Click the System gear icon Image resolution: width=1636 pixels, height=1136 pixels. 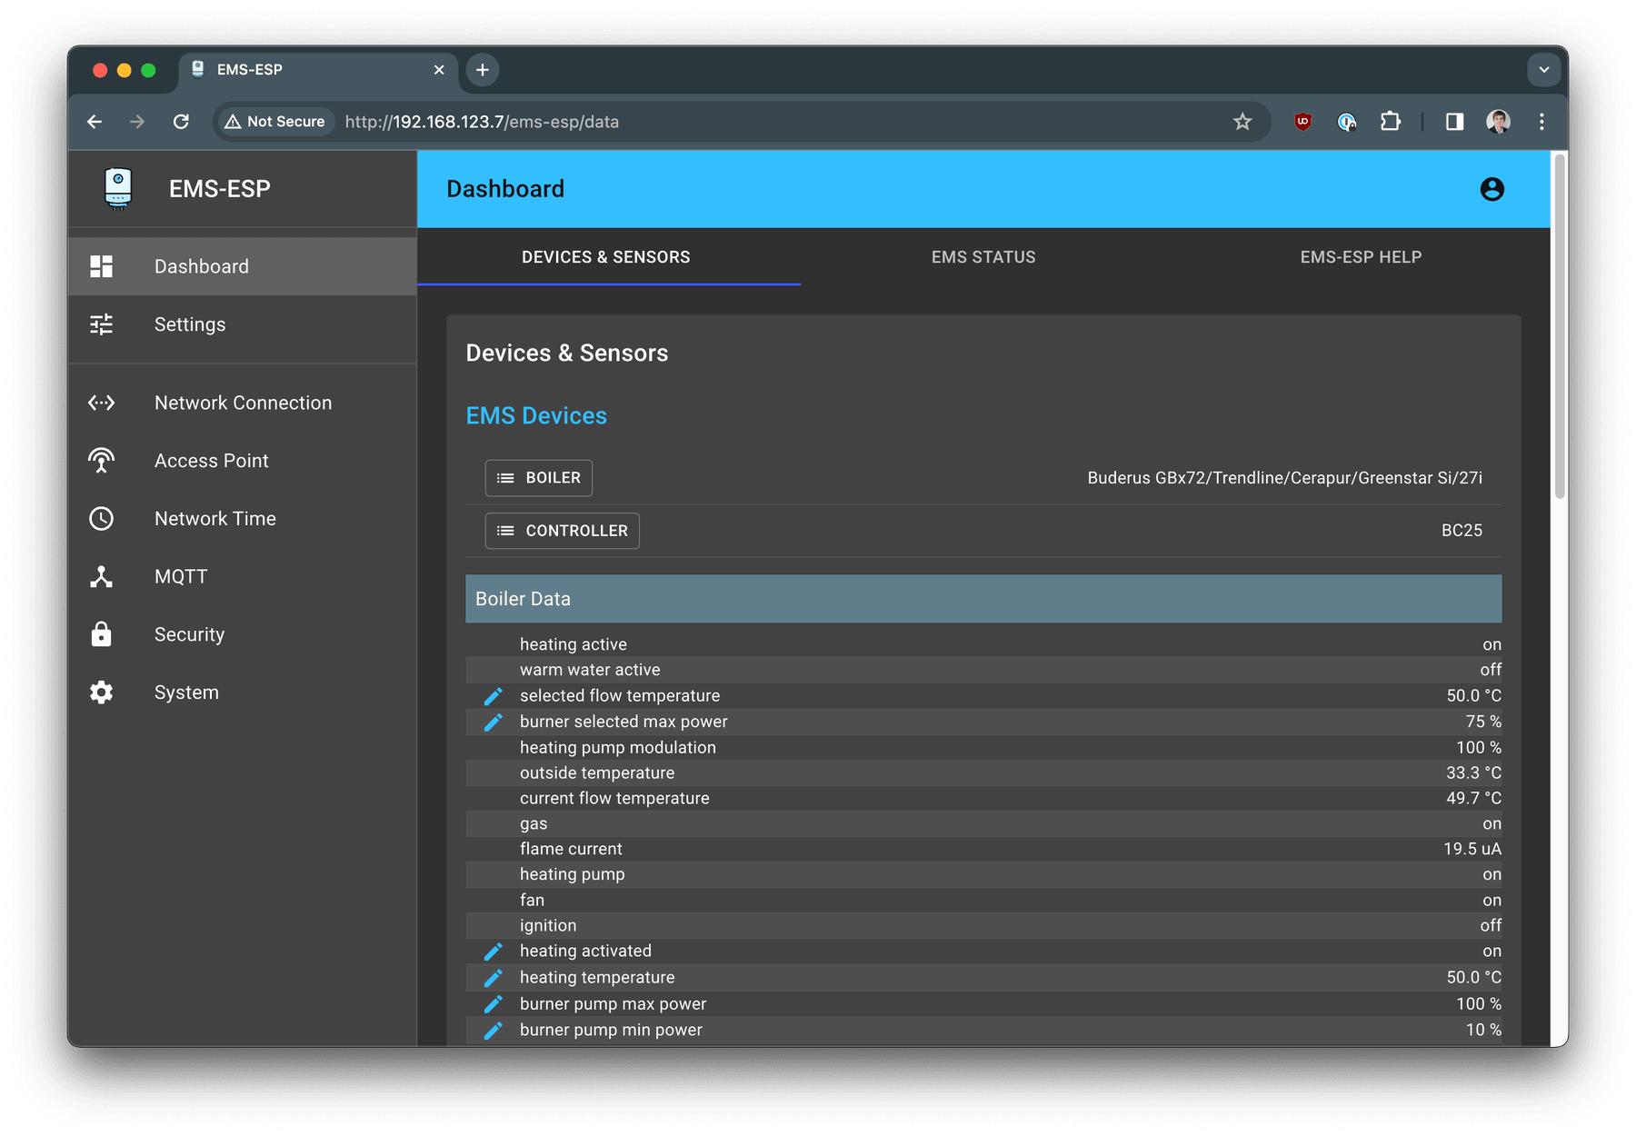tap(100, 692)
